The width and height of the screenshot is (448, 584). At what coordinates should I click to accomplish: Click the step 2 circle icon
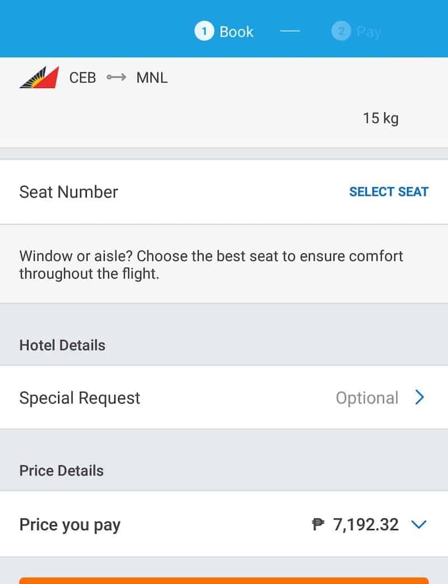[x=340, y=31]
